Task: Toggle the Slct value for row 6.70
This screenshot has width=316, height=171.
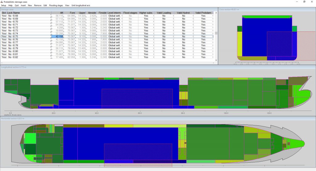Action: tap(4, 22)
